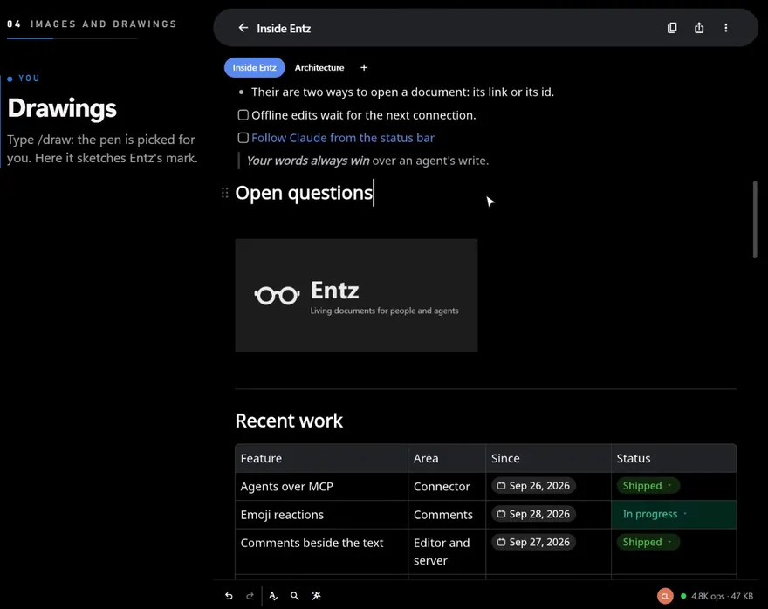Switch to the Architecture tab
768x609 pixels.
[319, 67]
